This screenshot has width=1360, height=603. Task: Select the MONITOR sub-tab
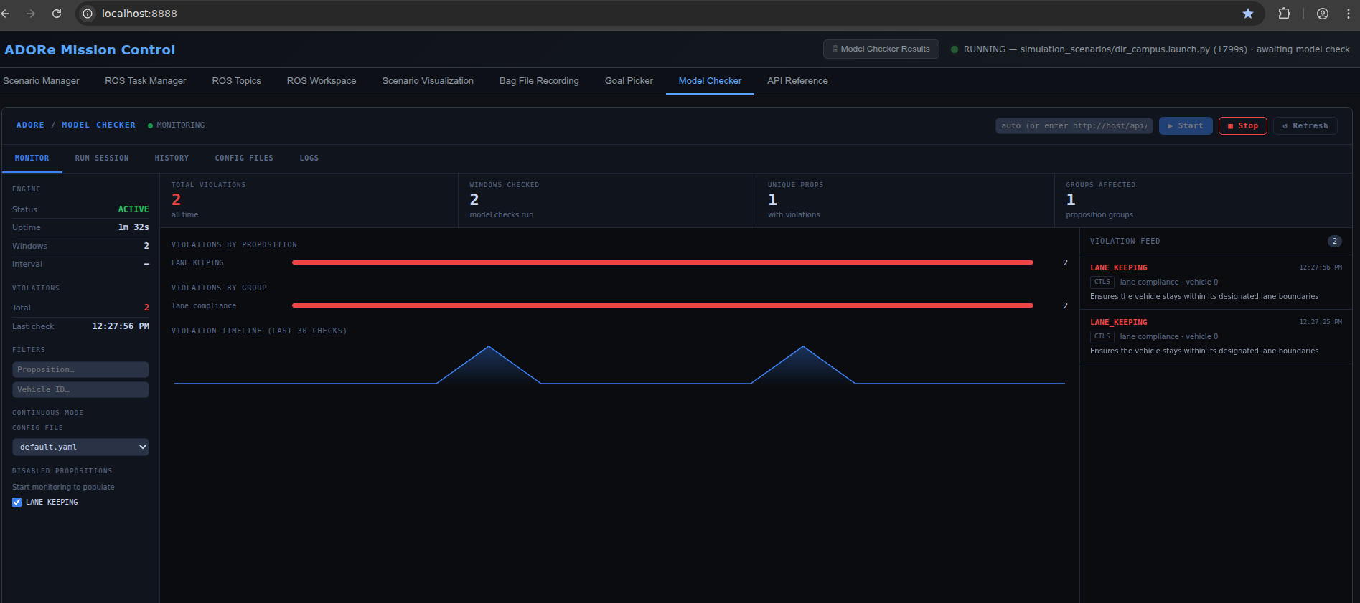pos(32,158)
